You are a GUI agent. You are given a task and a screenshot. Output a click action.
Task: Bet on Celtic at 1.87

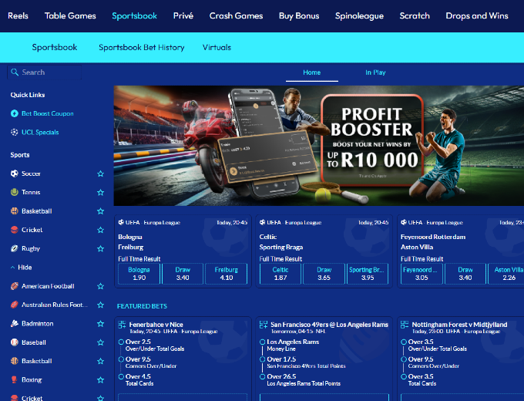(280, 274)
